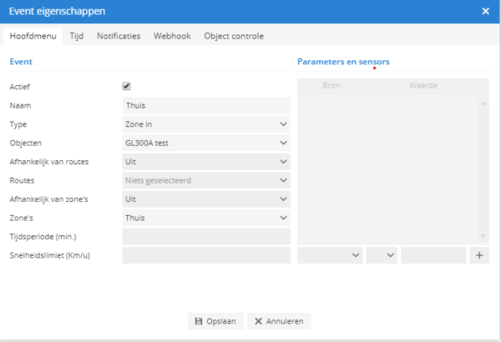501x342 pixels.
Task: Expand the Routes Niets geselecteerd dropdown
Action: click(206, 180)
